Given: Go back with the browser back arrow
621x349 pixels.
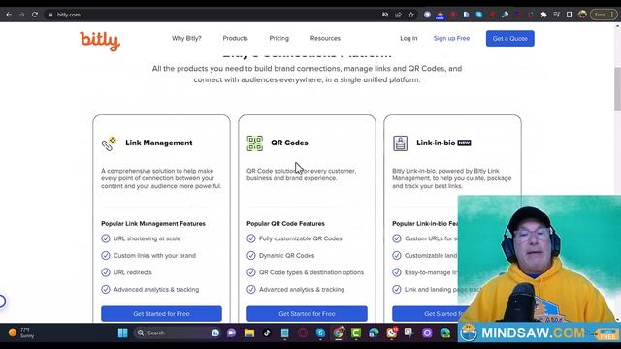Looking at the screenshot, I should pyautogui.click(x=9, y=15).
